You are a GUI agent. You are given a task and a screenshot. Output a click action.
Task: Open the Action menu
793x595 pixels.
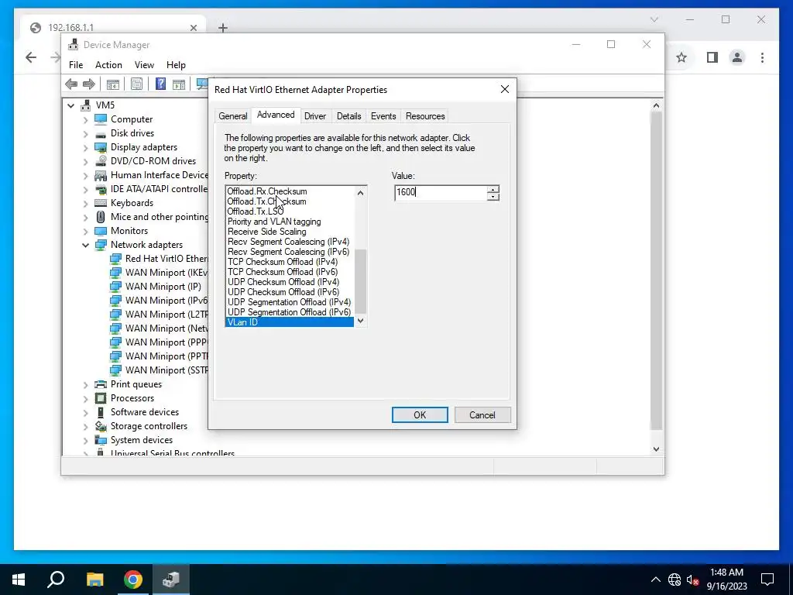click(x=108, y=65)
